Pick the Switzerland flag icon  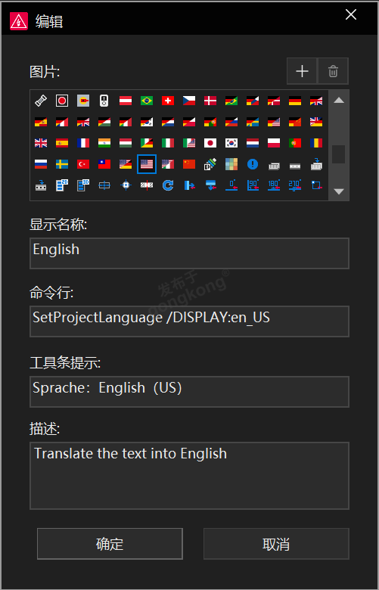168,101
